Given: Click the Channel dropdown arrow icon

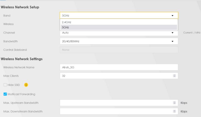Looking at the screenshot, I should point(172,33).
